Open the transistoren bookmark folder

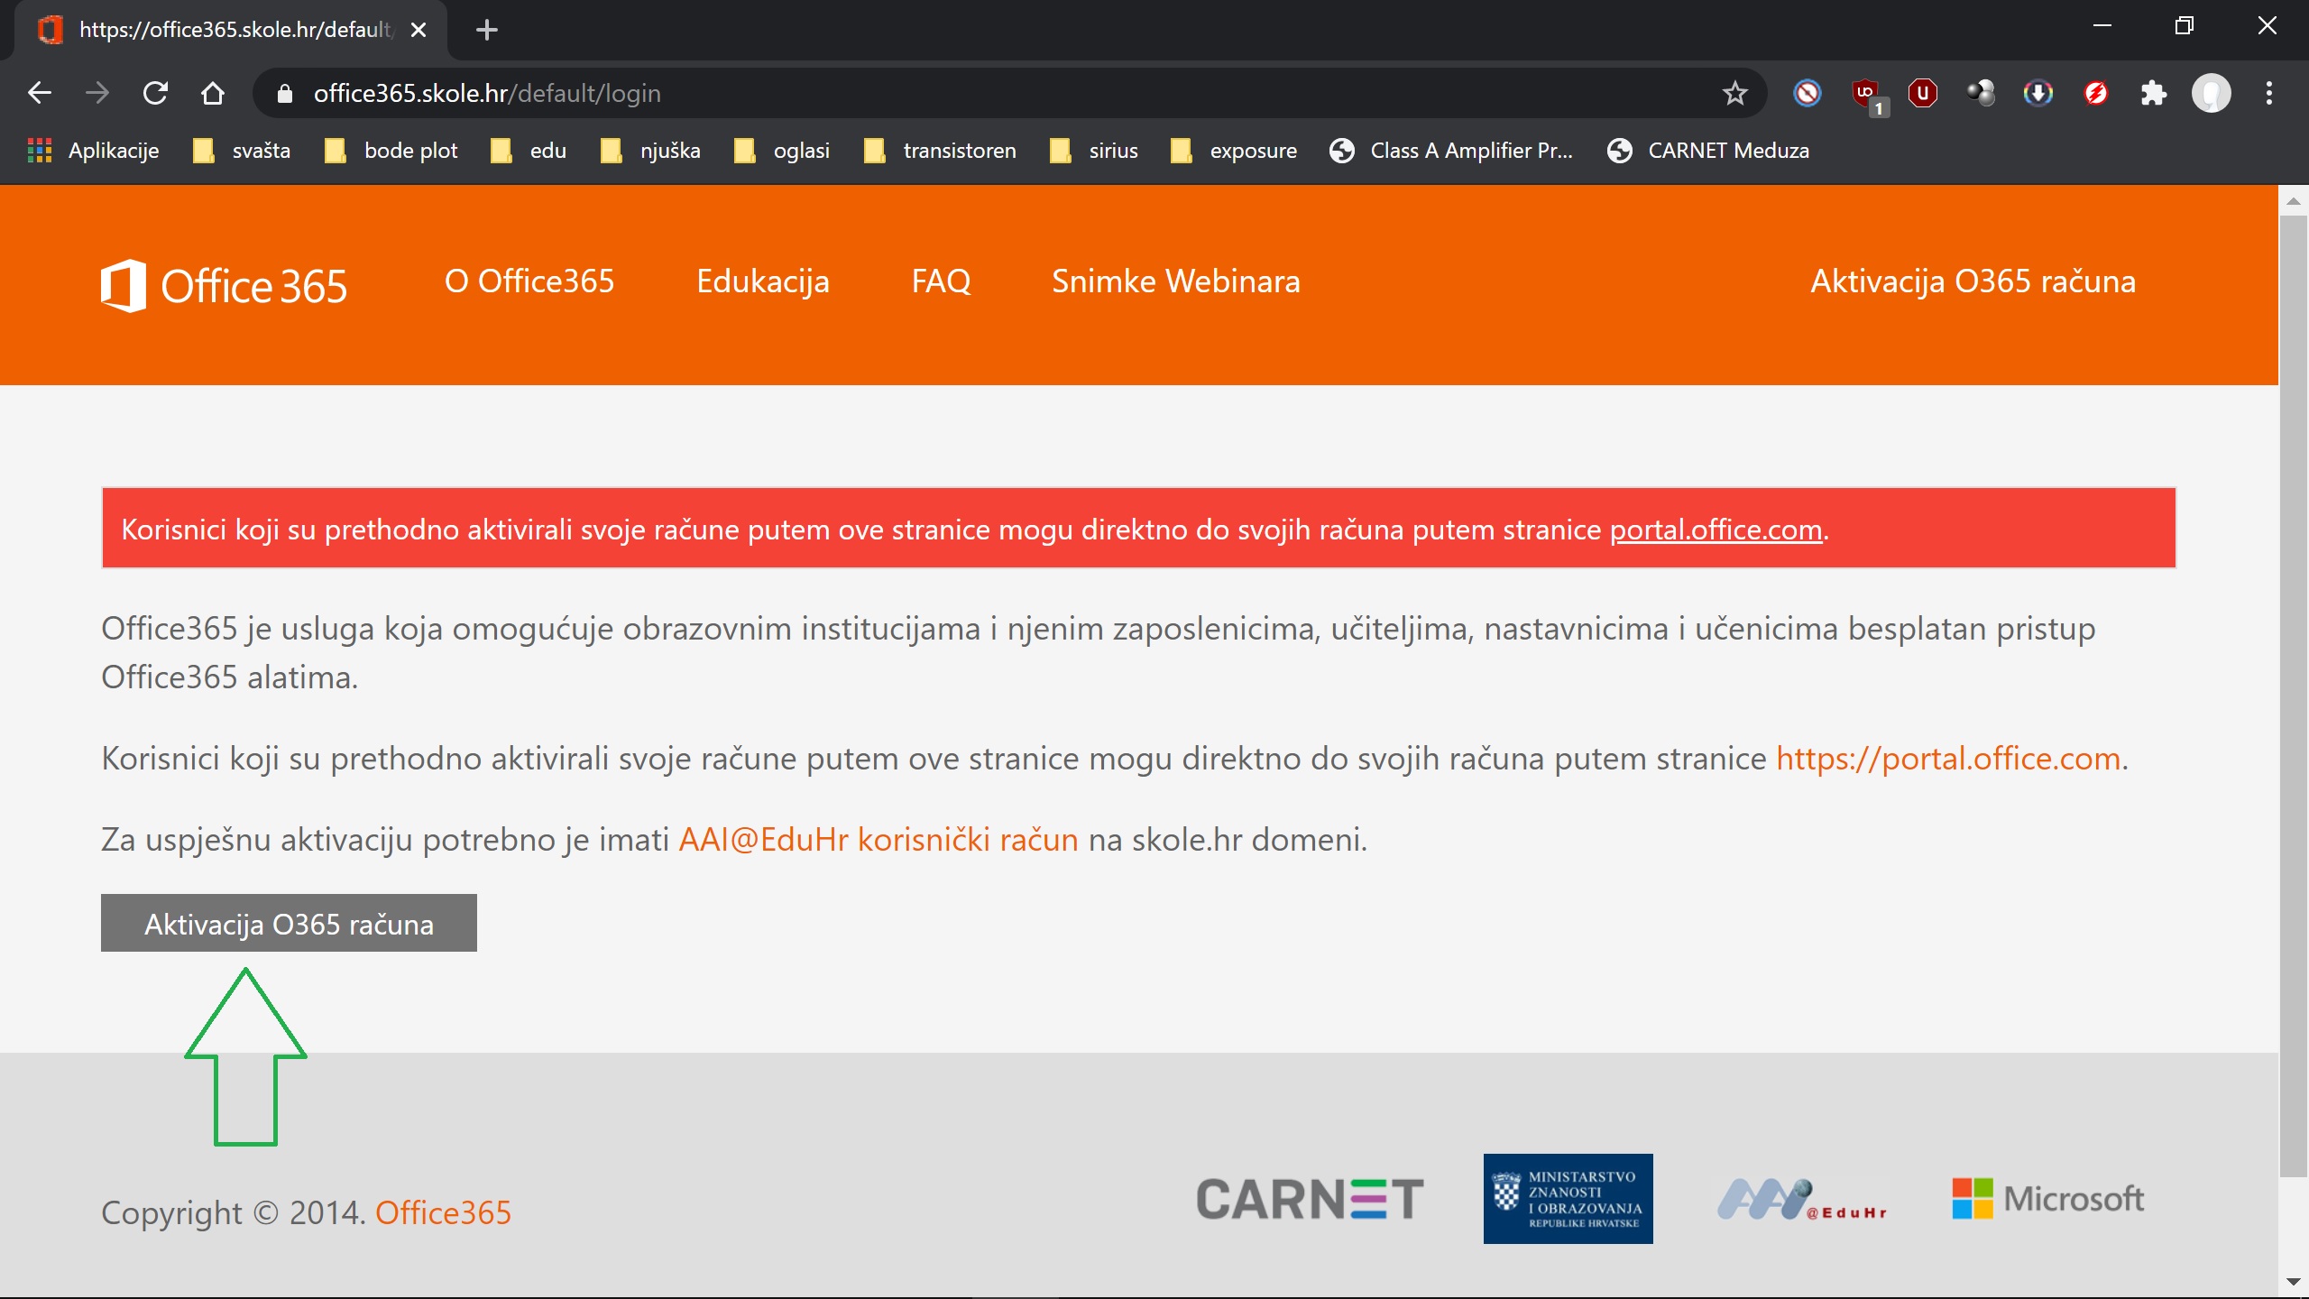[x=940, y=151]
